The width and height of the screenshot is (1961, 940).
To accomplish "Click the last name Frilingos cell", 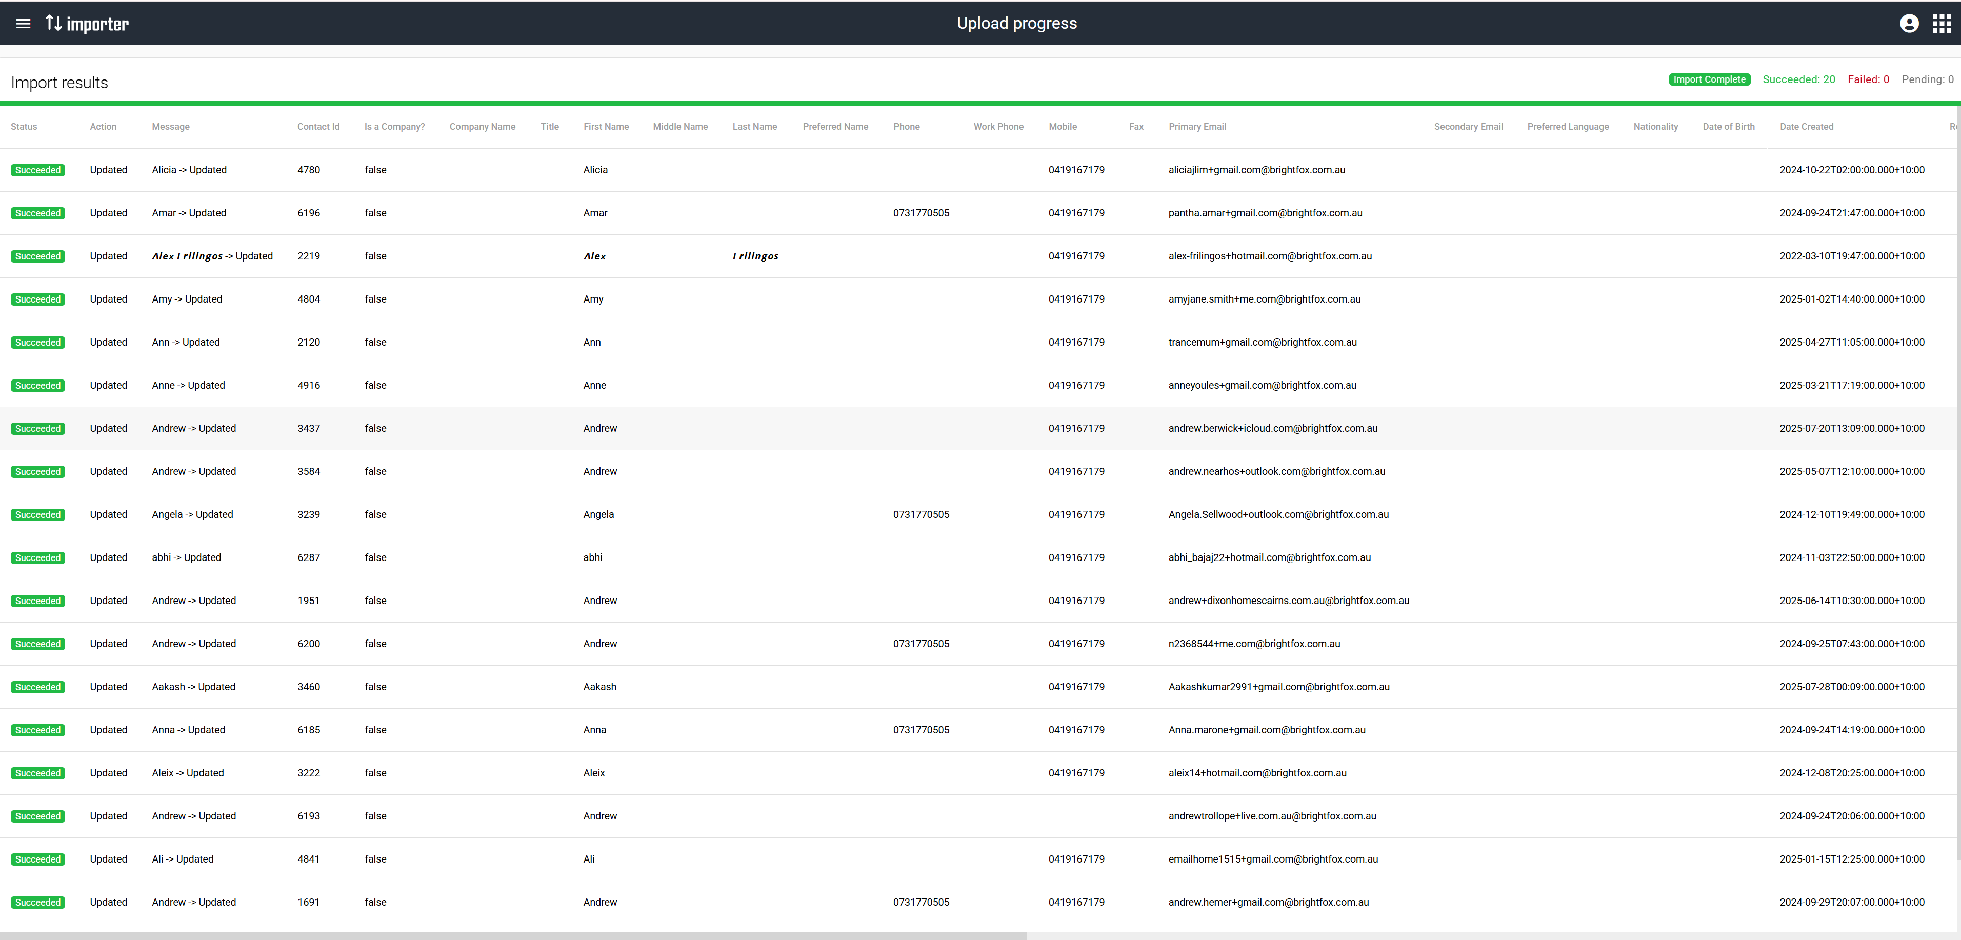I will pyautogui.click(x=755, y=256).
